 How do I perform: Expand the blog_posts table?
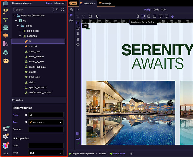(20, 31)
